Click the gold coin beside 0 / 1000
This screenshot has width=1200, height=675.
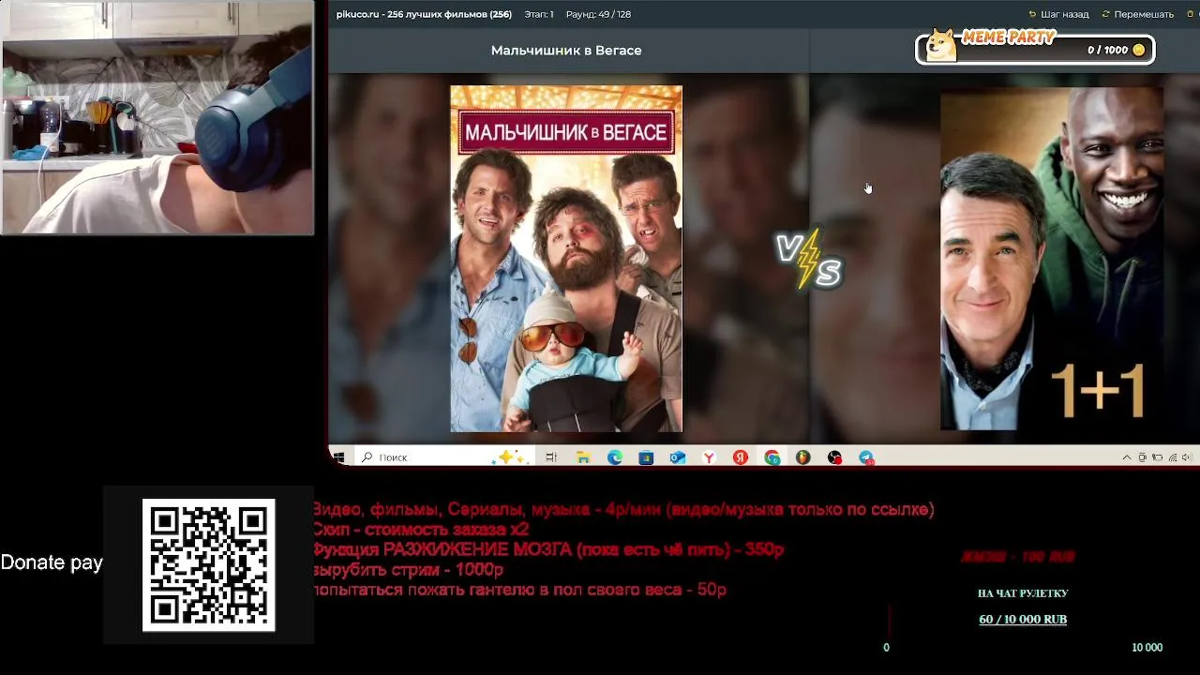(x=1139, y=50)
